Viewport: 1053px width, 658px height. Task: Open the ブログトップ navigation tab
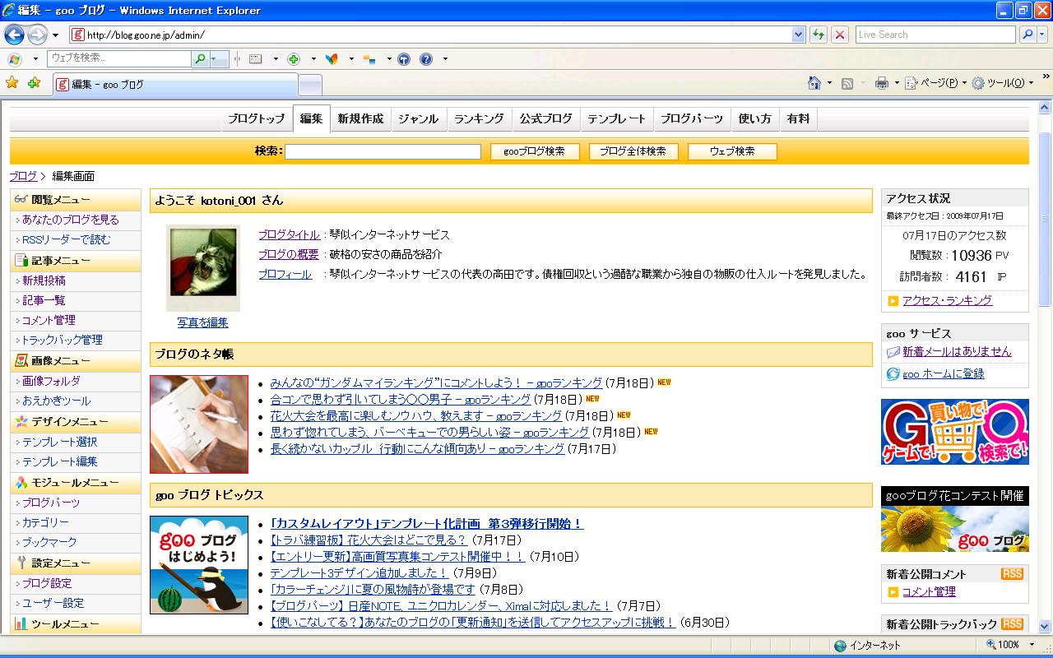[x=257, y=118]
